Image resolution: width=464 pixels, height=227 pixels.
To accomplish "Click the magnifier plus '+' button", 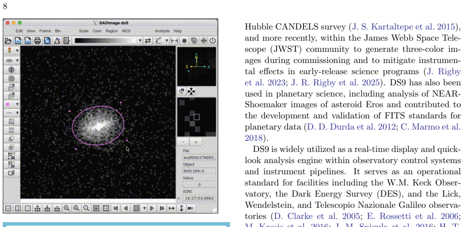I will point(195,142).
